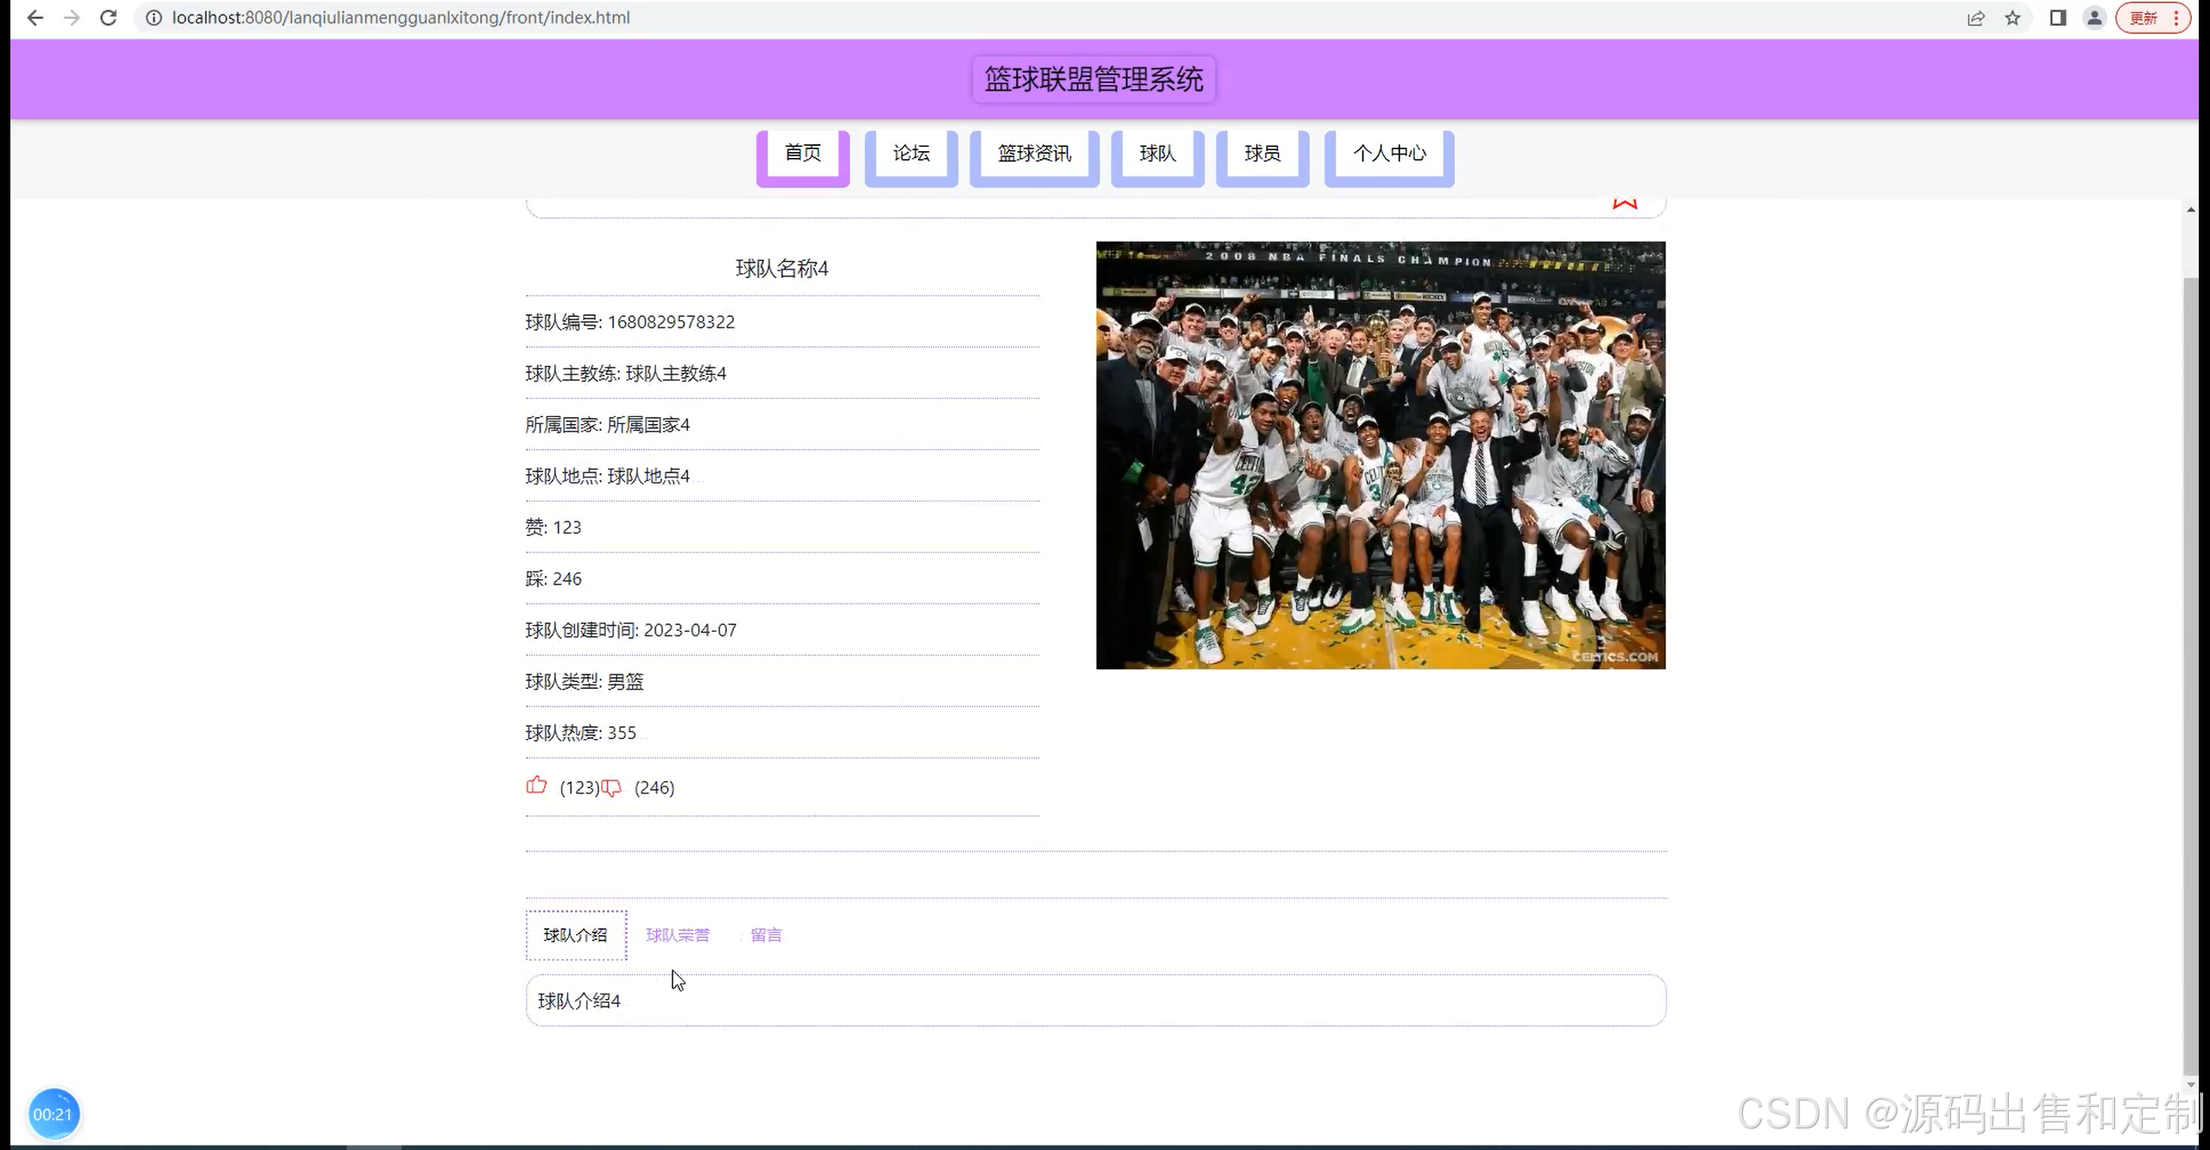Click the red favorite star icon

(x=1625, y=203)
